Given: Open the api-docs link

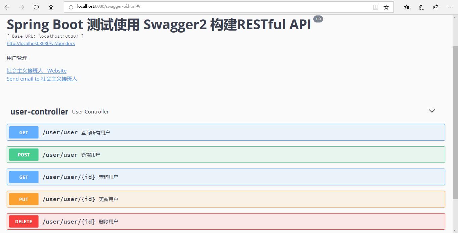Looking at the screenshot, I should tap(41, 44).
